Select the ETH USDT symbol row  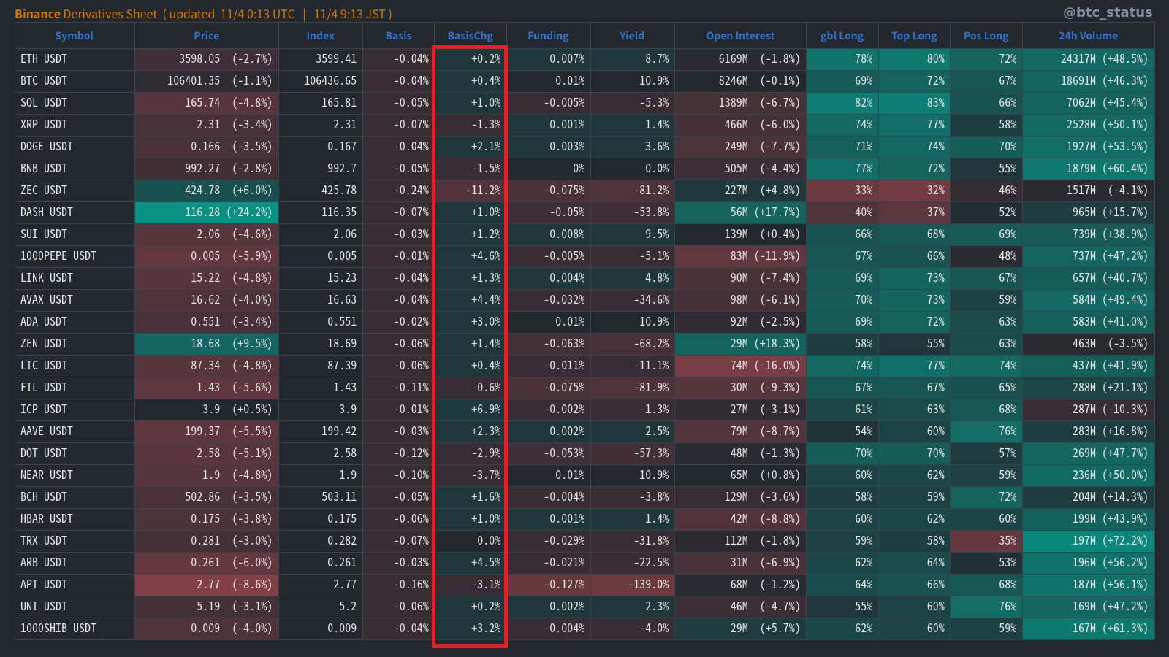(x=44, y=59)
